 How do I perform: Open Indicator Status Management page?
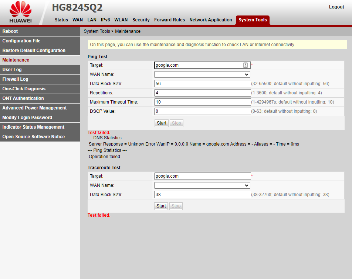[x=40, y=127]
